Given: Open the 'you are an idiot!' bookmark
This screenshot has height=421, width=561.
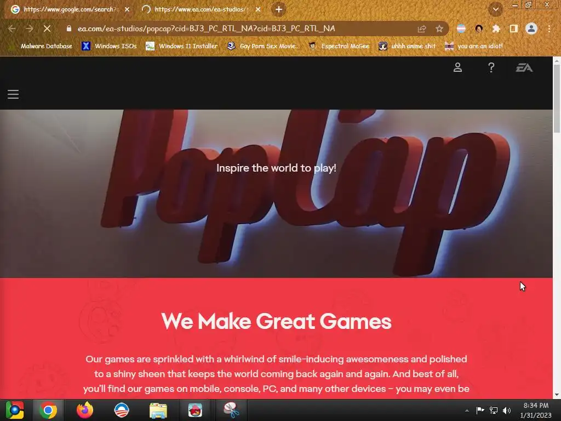Looking at the screenshot, I should pos(474,46).
